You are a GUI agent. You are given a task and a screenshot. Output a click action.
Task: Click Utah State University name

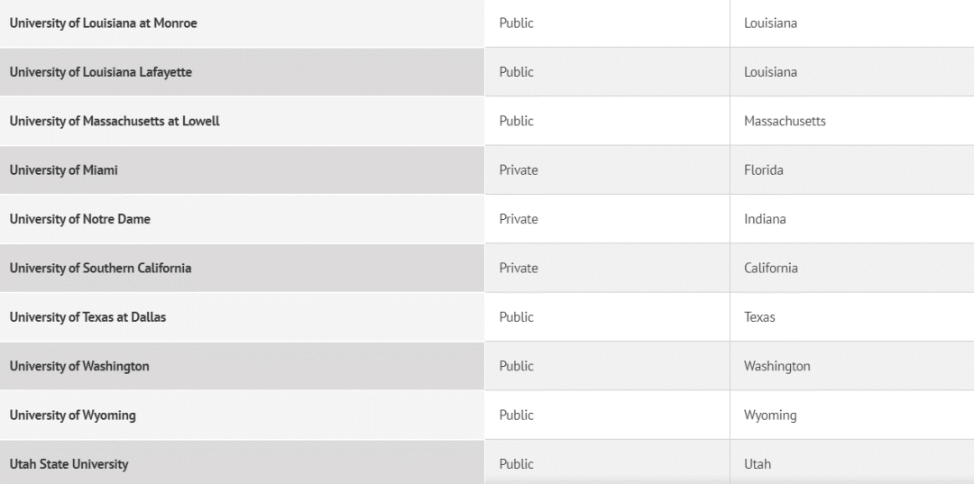pyautogui.click(x=69, y=464)
